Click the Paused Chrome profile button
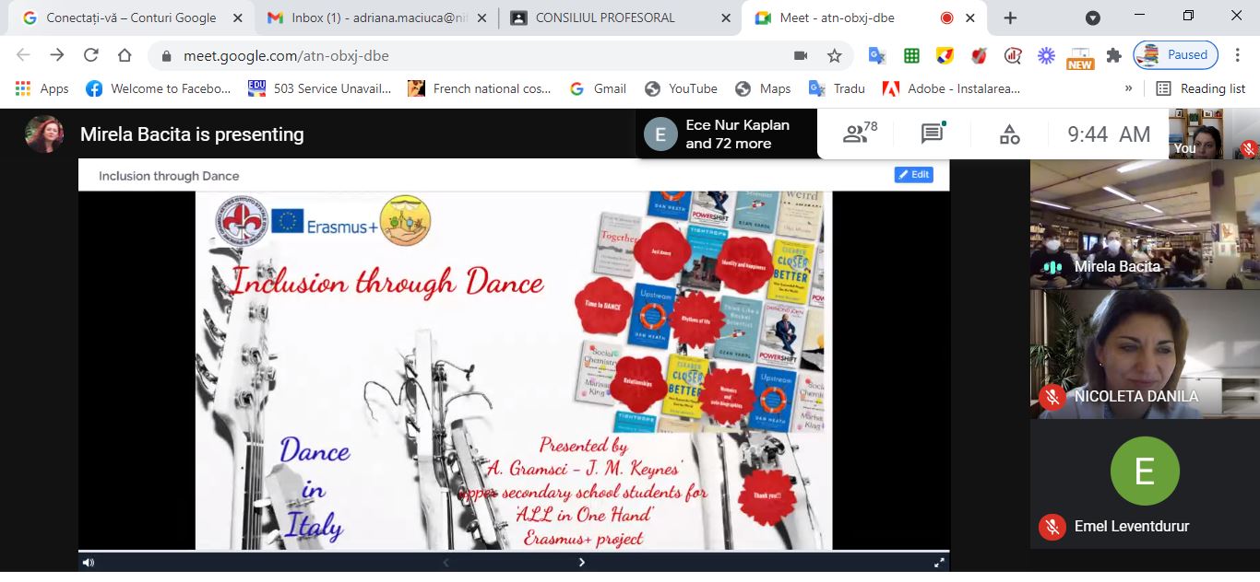This screenshot has height=582, width=1260. coord(1175,55)
